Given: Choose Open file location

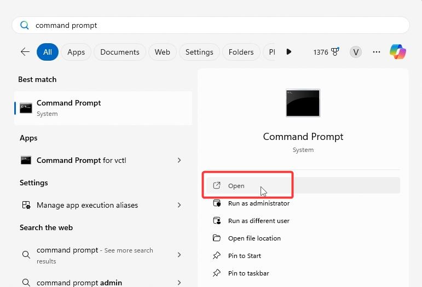Looking at the screenshot, I should (x=303, y=238).
